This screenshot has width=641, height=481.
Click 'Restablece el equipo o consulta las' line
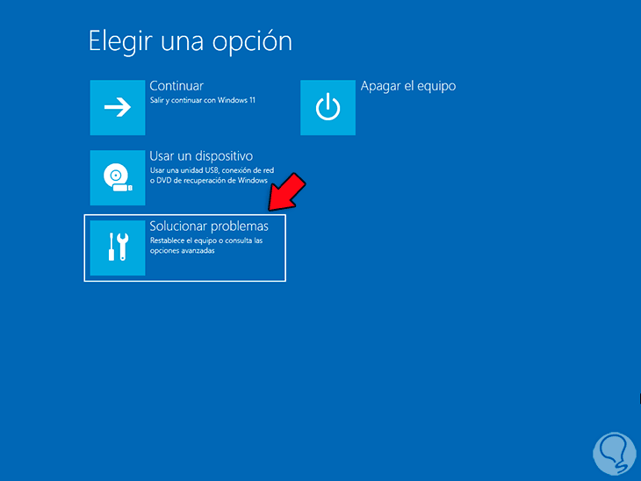(206, 240)
